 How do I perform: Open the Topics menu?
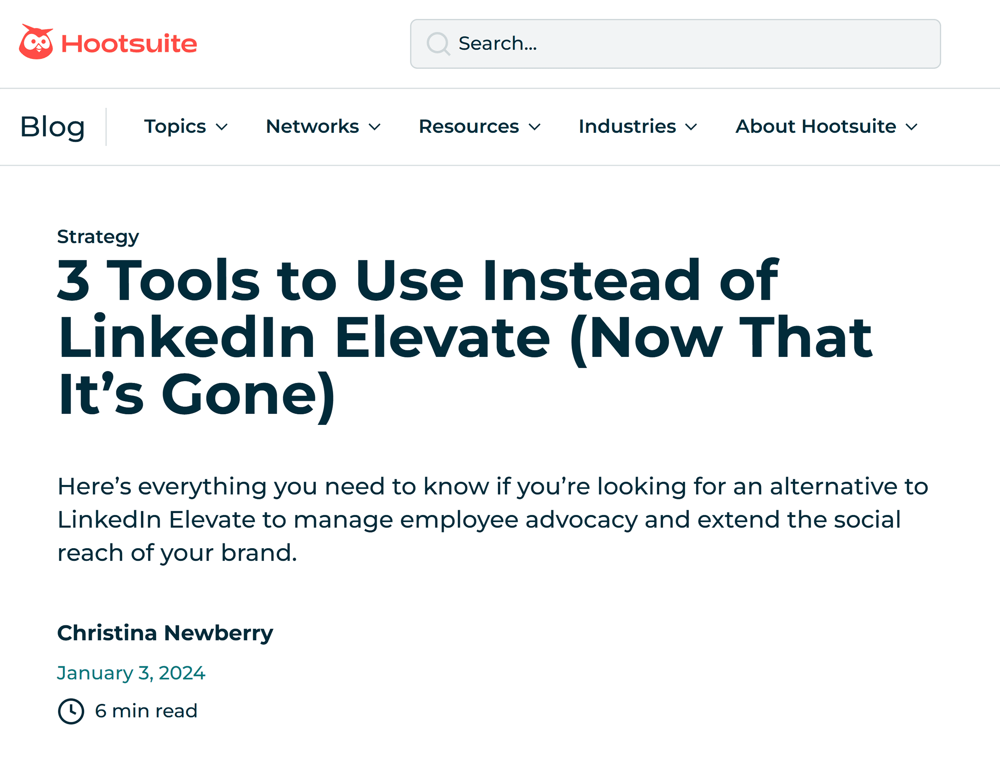(174, 126)
